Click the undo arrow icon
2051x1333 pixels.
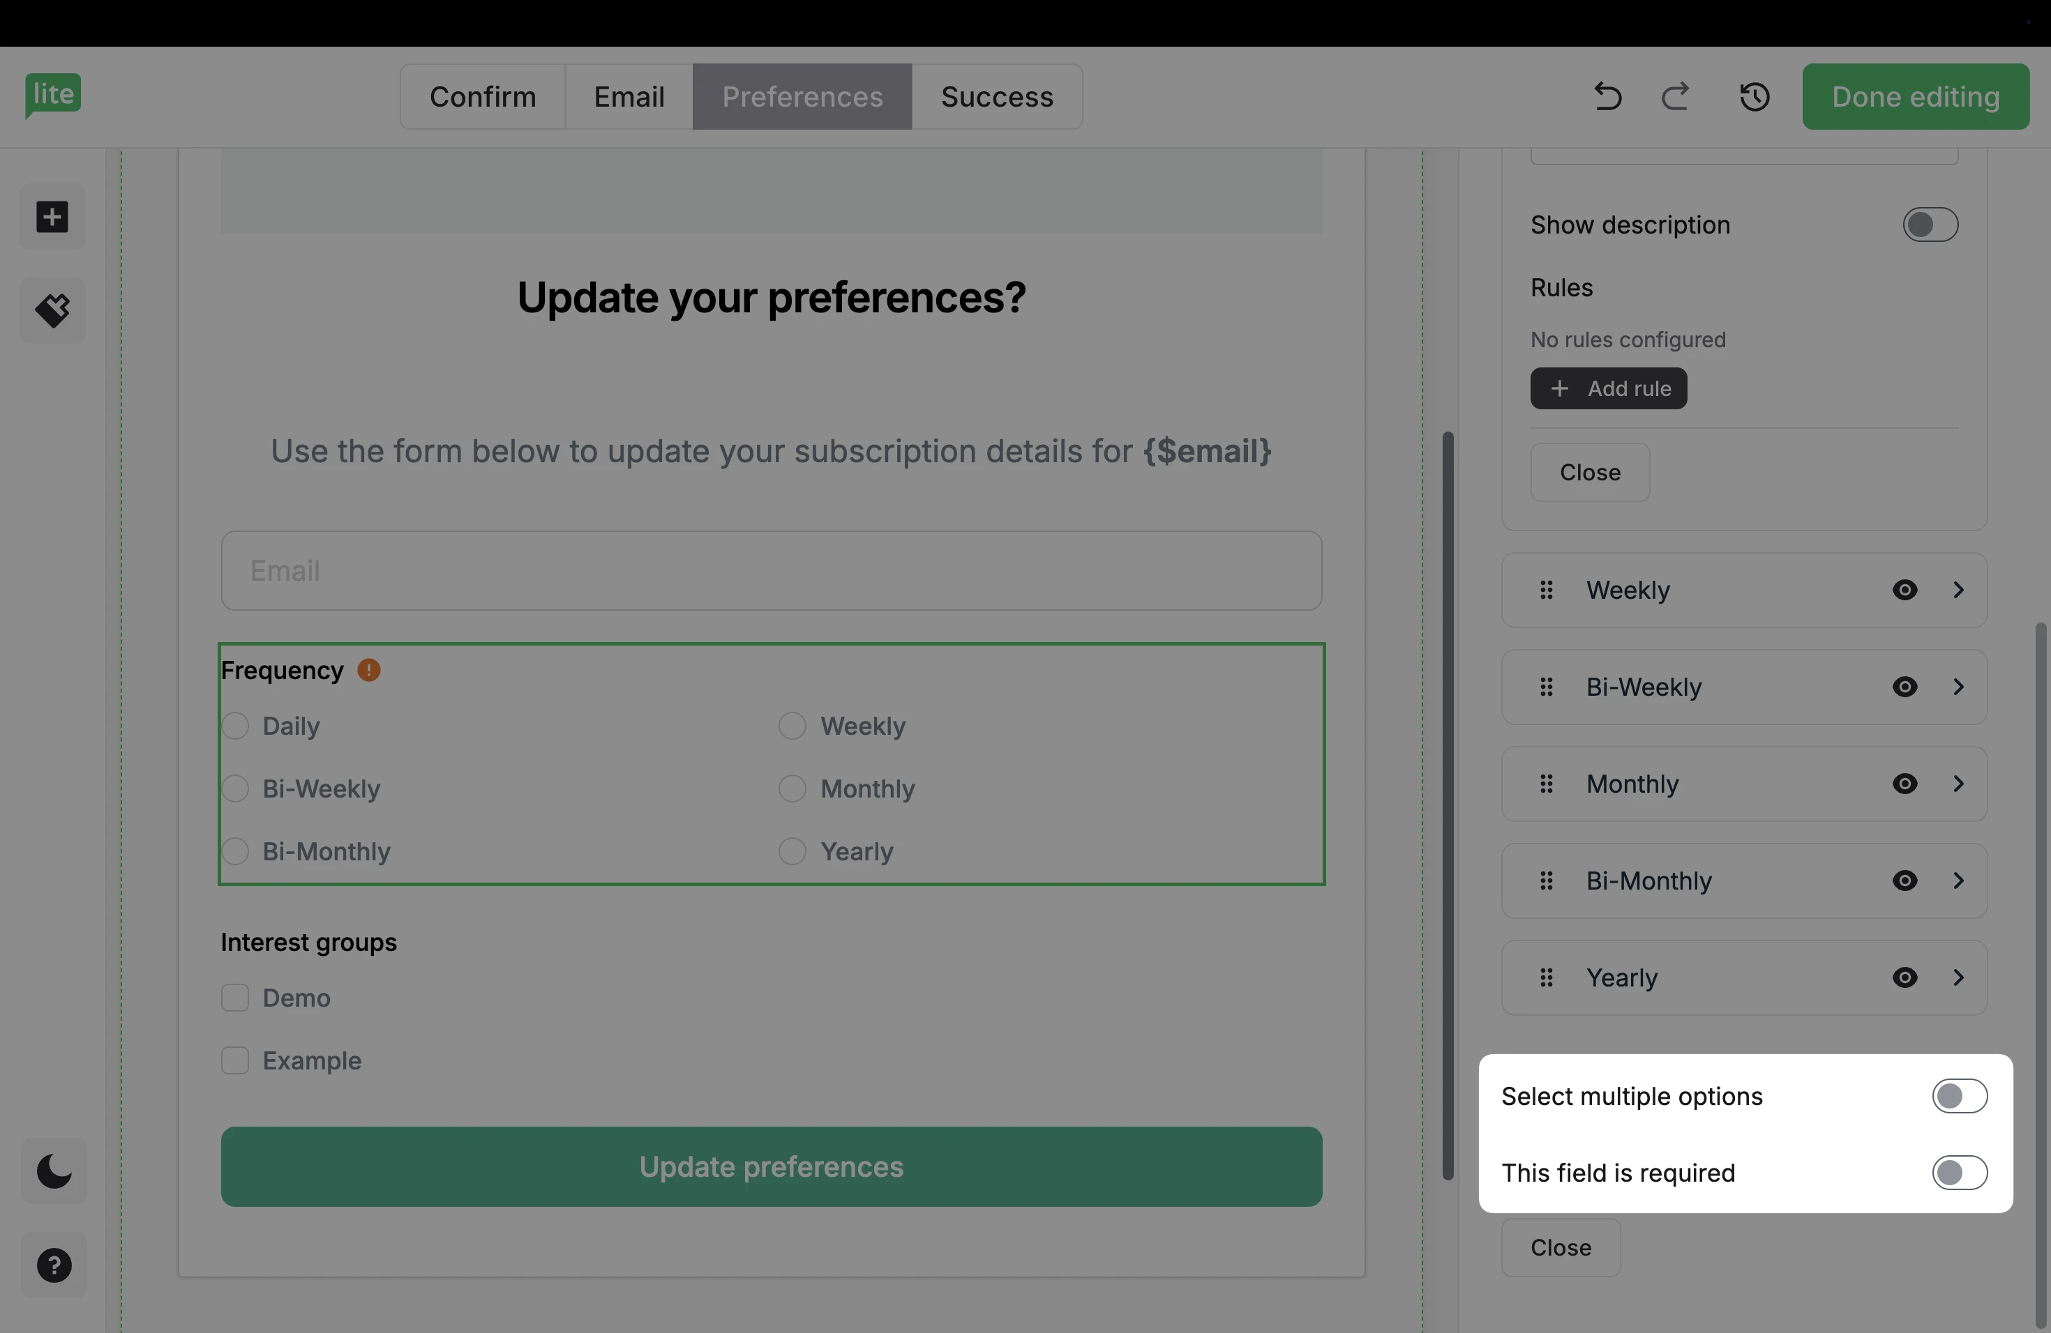pyautogui.click(x=1607, y=96)
